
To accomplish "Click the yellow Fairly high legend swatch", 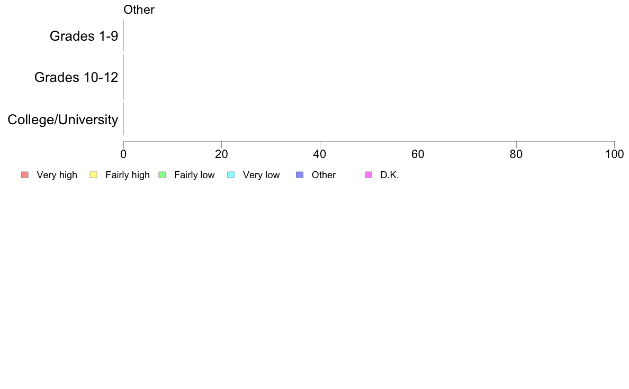I will 93,175.
